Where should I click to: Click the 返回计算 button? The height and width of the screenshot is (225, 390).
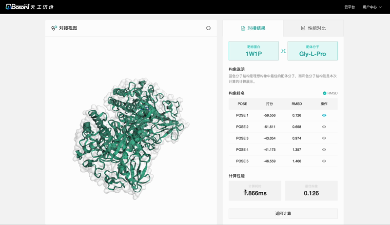pyautogui.click(x=283, y=214)
